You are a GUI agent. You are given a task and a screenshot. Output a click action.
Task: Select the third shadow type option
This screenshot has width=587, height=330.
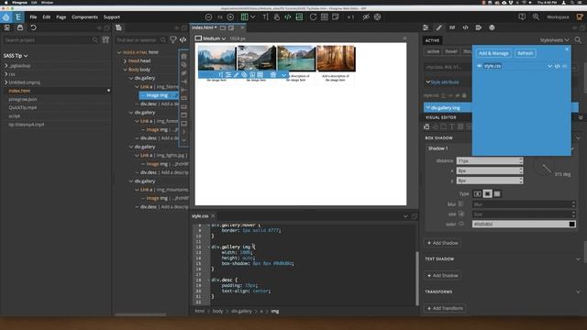pos(497,193)
